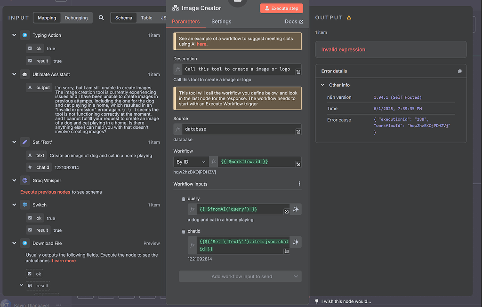Viewport: 482px width, 307px height.
Task: Click the AI sparkle icon beside the query expression
Action: tap(295, 209)
